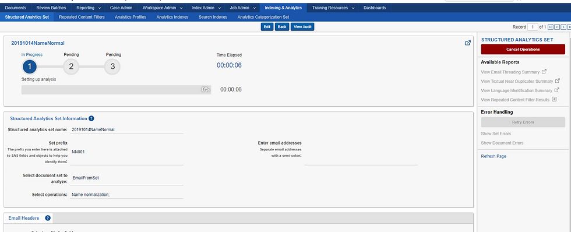
Task: Click the Record number input field
Action: click(x=533, y=27)
